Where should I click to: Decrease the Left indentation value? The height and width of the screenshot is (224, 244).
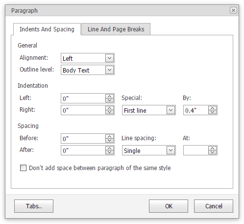pyautogui.click(x=109, y=100)
